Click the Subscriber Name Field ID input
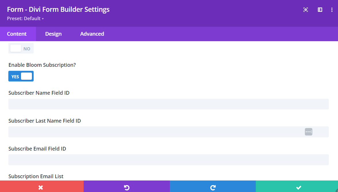Image resolution: width=338 pixels, height=192 pixels. (168, 104)
